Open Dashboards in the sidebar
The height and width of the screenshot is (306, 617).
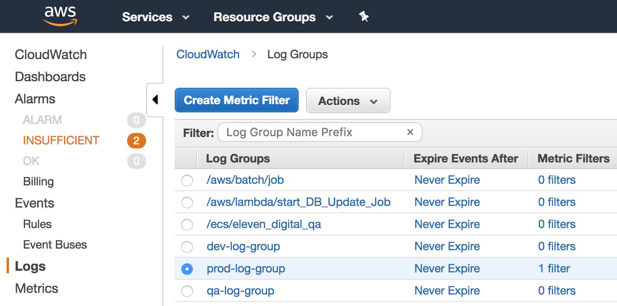pyautogui.click(x=50, y=77)
